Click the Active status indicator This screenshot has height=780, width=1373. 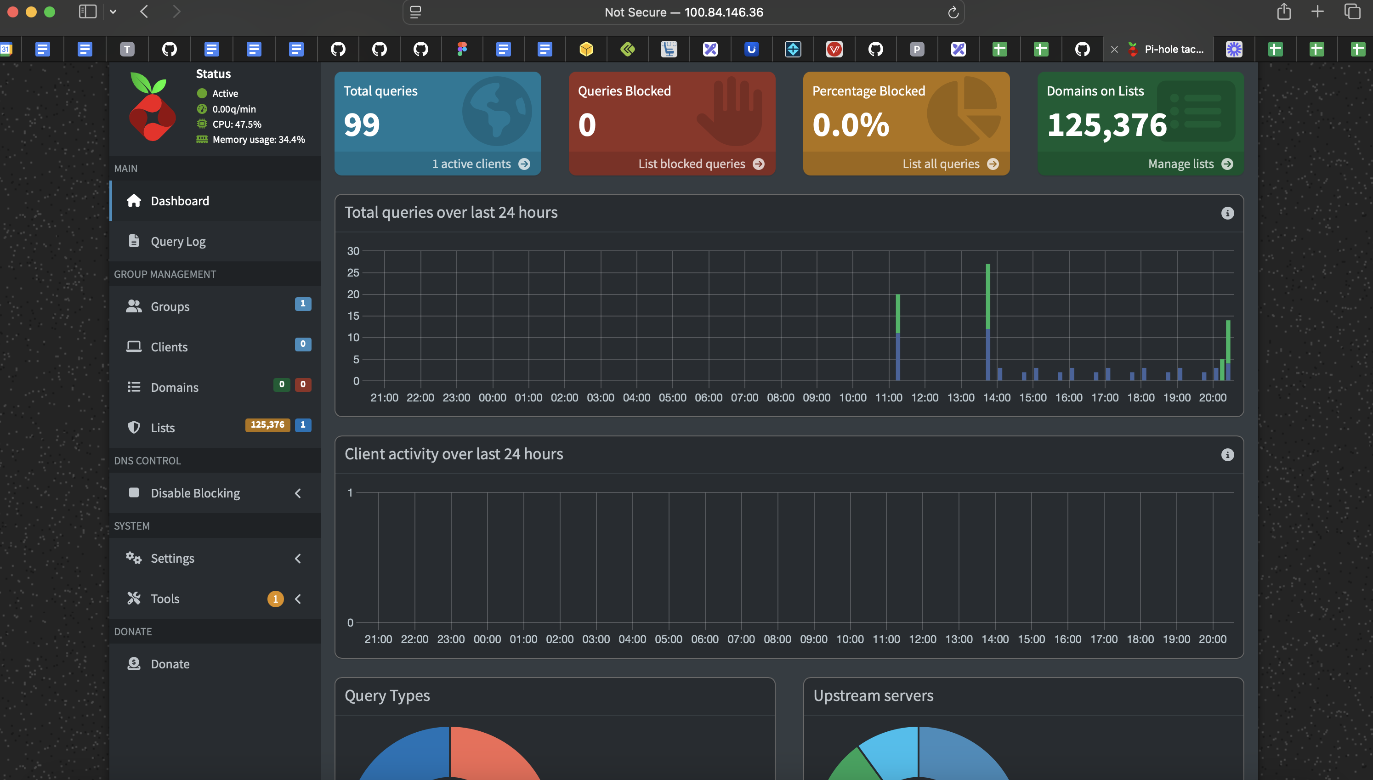217,93
